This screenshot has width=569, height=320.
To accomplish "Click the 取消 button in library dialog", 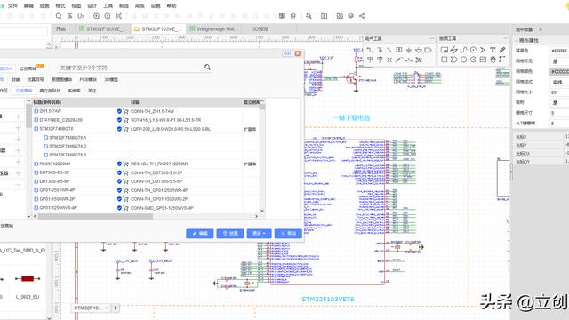I will click(x=288, y=233).
